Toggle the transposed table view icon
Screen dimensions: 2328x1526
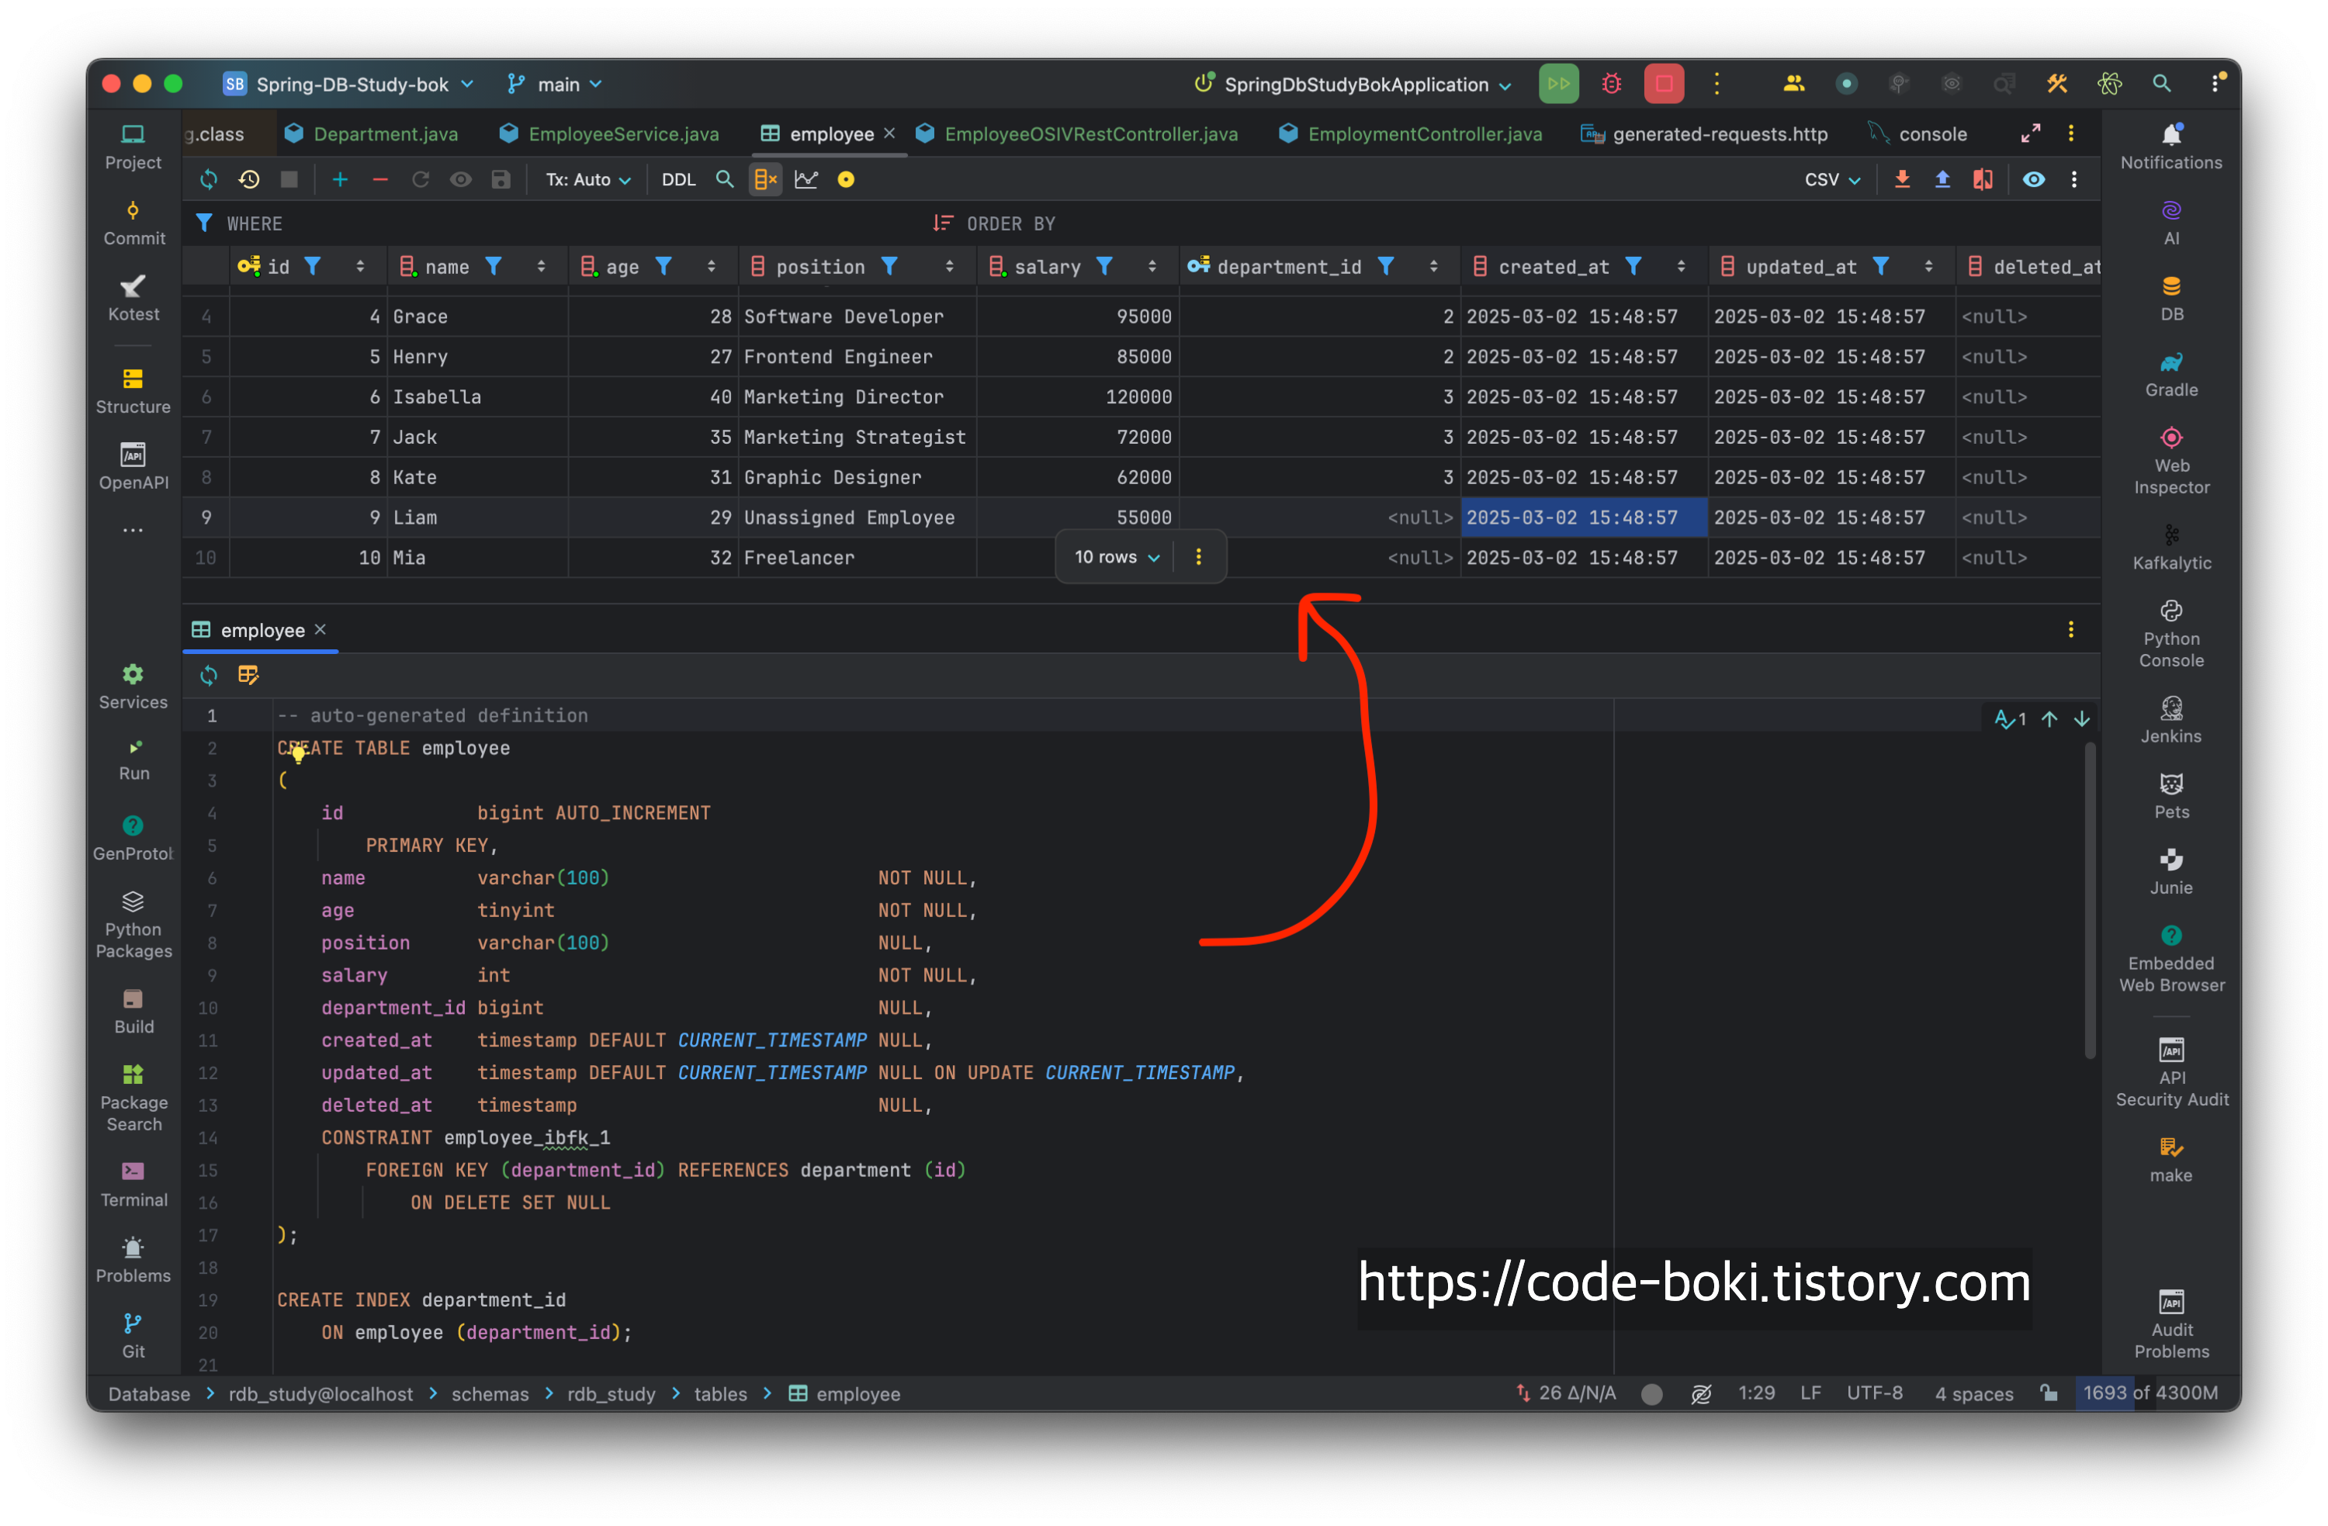(x=765, y=179)
